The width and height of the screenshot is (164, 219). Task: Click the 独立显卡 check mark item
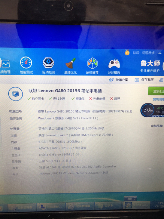pyautogui.click(x=36, y=99)
